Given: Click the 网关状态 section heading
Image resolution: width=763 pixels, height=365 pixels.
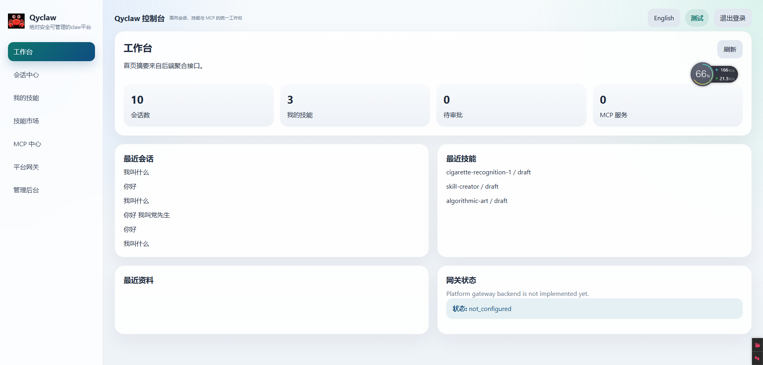Looking at the screenshot, I should point(461,280).
